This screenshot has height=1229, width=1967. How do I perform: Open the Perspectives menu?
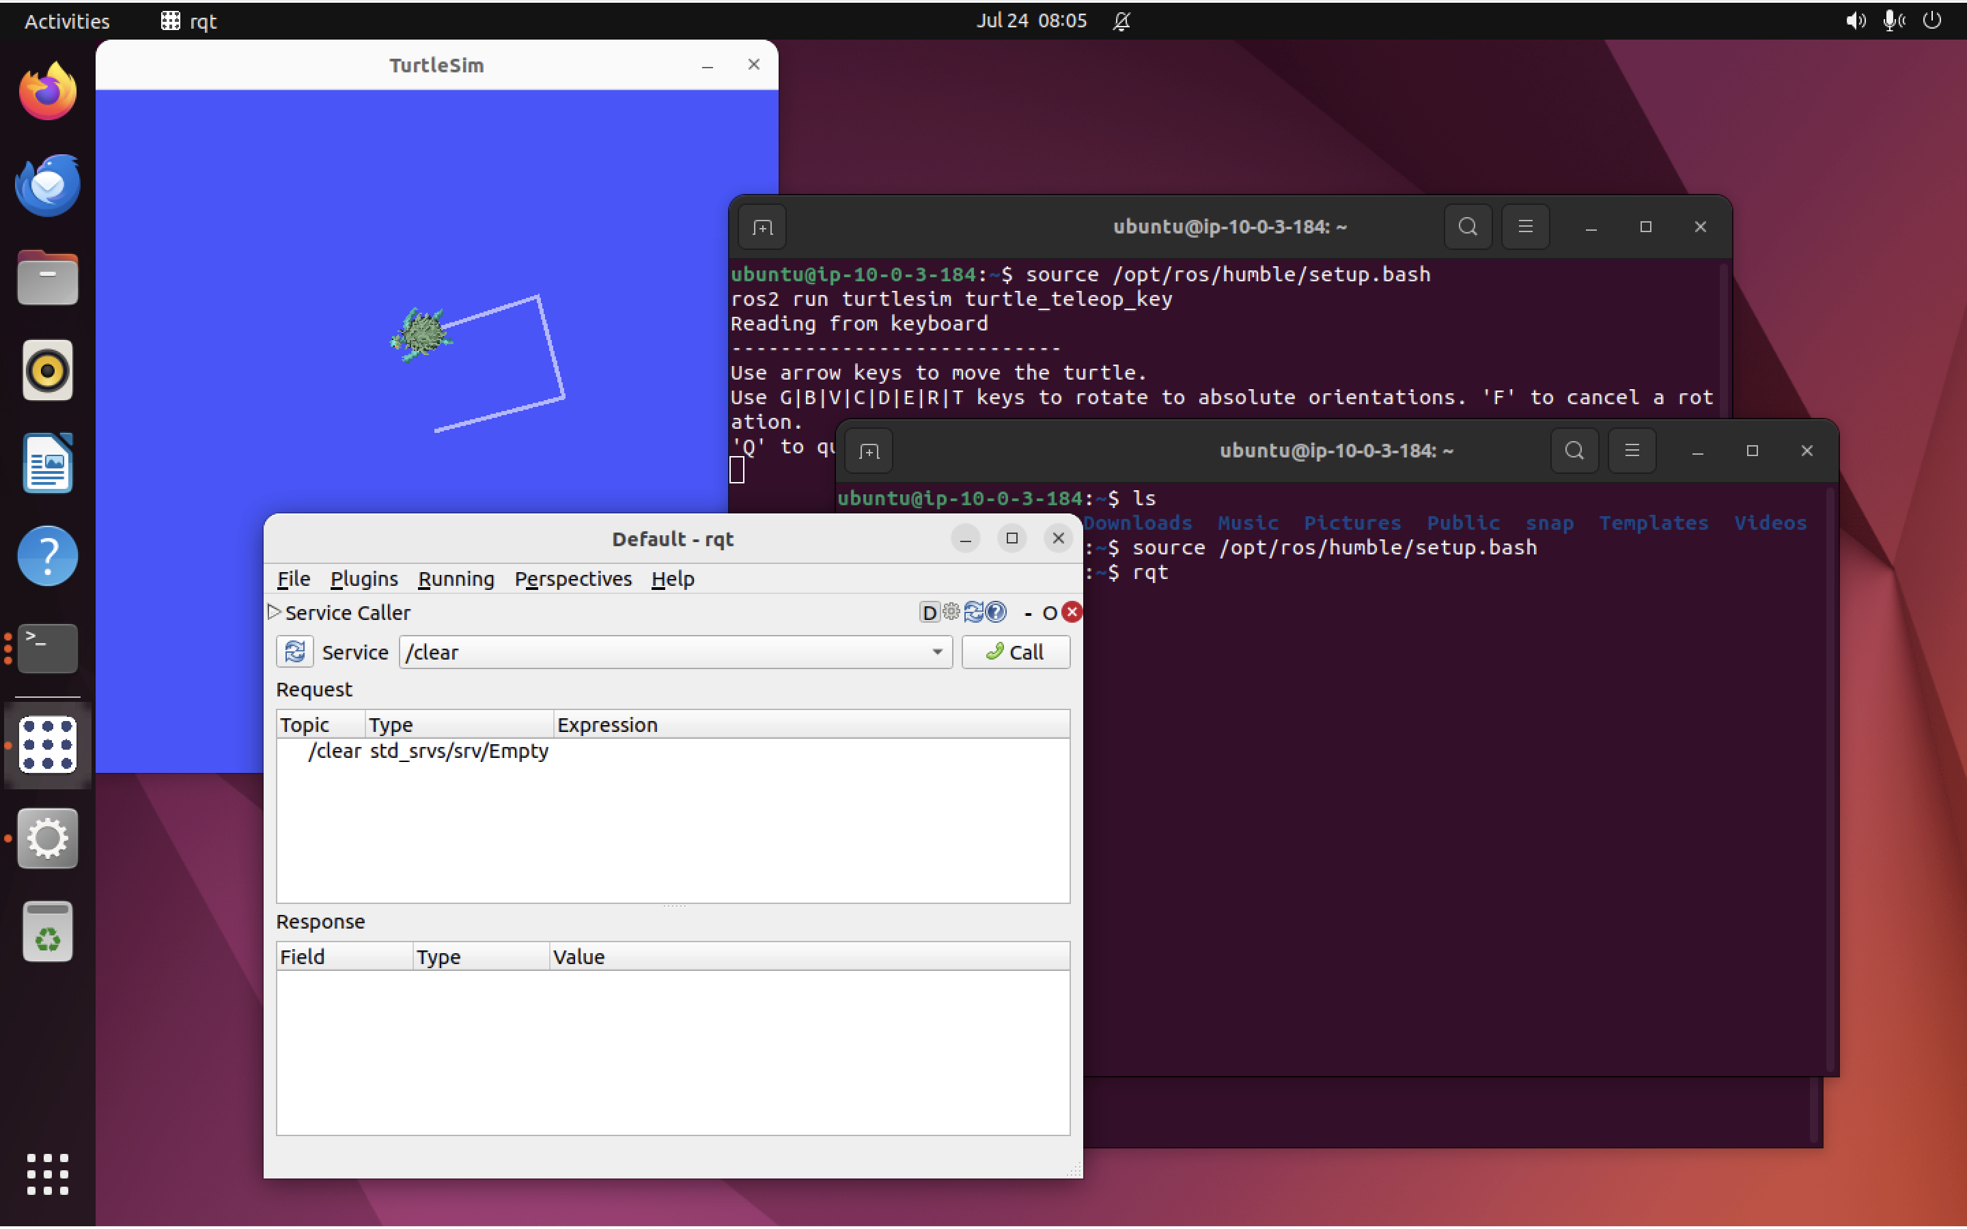point(573,579)
